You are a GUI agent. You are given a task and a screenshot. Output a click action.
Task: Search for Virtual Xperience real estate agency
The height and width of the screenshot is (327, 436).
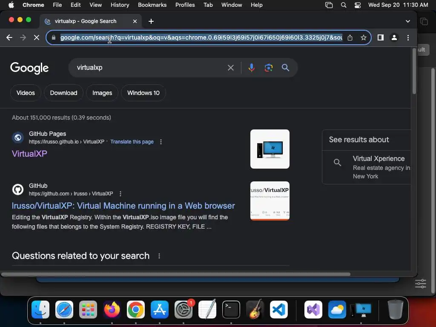(367, 167)
